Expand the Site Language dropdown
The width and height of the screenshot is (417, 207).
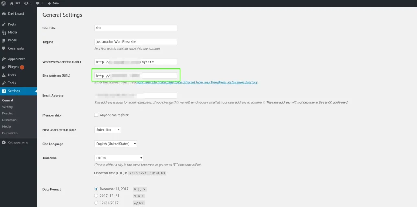(x=116, y=144)
